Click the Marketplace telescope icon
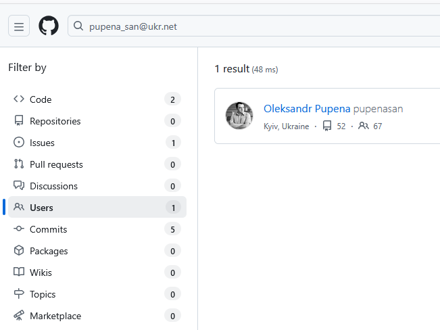Image resolution: width=440 pixels, height=330 pixels. (19, 316)
